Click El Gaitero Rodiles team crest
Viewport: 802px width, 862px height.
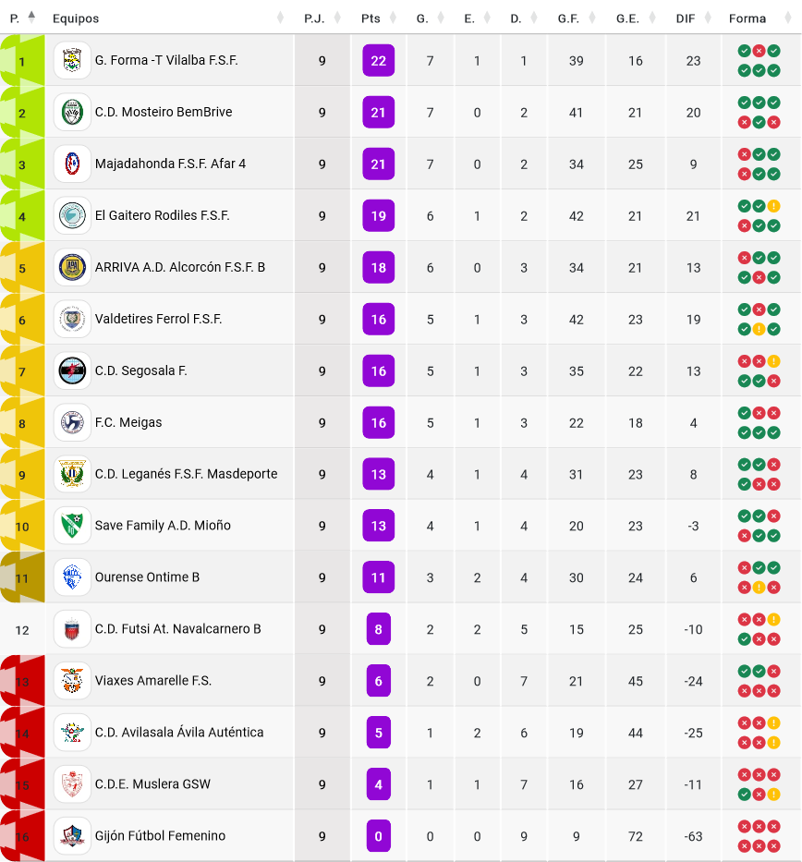click(x=72, y=216)
